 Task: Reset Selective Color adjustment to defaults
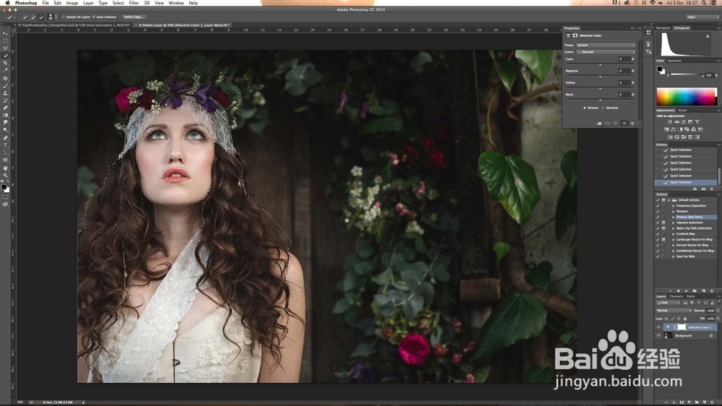click(616, 124)
